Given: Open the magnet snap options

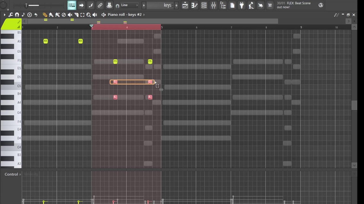Looking at the screenshot, I should (x=17, y=15).
